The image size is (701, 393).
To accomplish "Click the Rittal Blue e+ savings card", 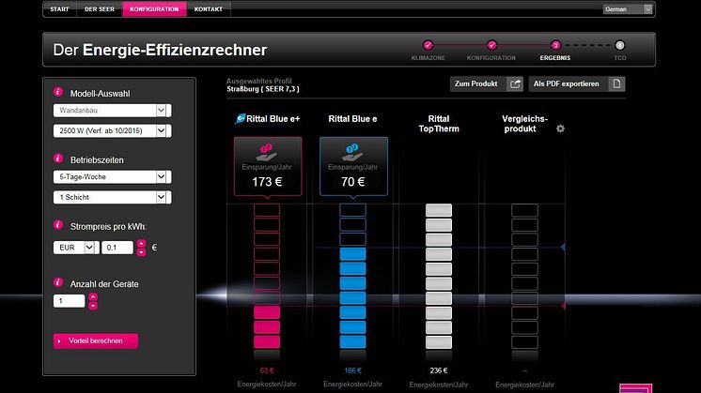I will point(268,166).
